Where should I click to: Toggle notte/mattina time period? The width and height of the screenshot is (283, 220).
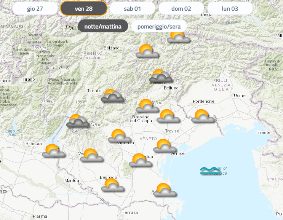click(x=103, y=26)
